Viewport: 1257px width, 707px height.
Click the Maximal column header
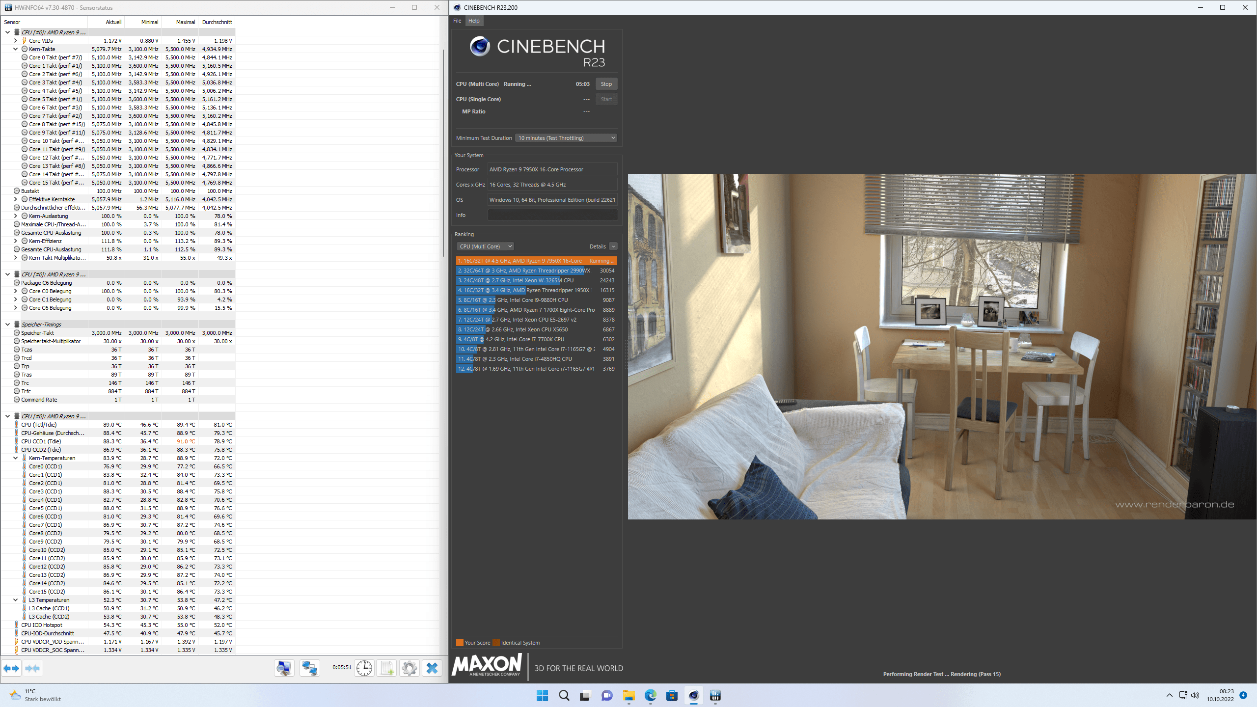pos(180,22)
